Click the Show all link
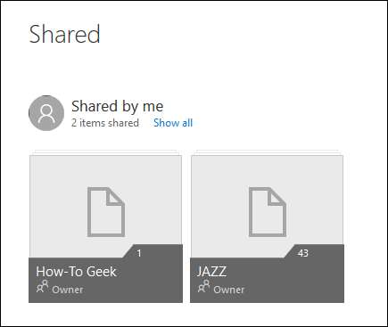Screen dimensions: 388x327 (173, 123)
